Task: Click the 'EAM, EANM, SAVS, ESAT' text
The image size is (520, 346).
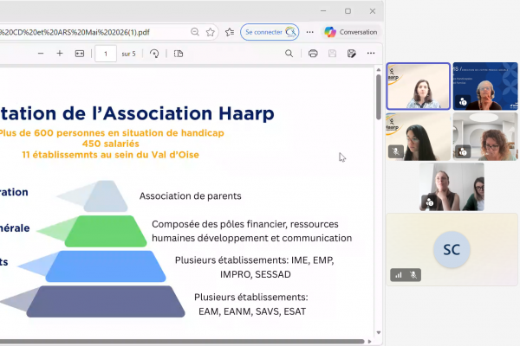Action: [252, 311]
